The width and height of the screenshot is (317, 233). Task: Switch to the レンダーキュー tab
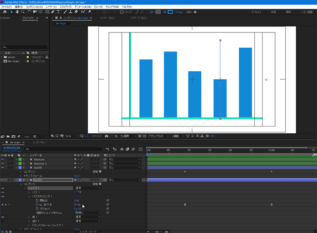40,142
